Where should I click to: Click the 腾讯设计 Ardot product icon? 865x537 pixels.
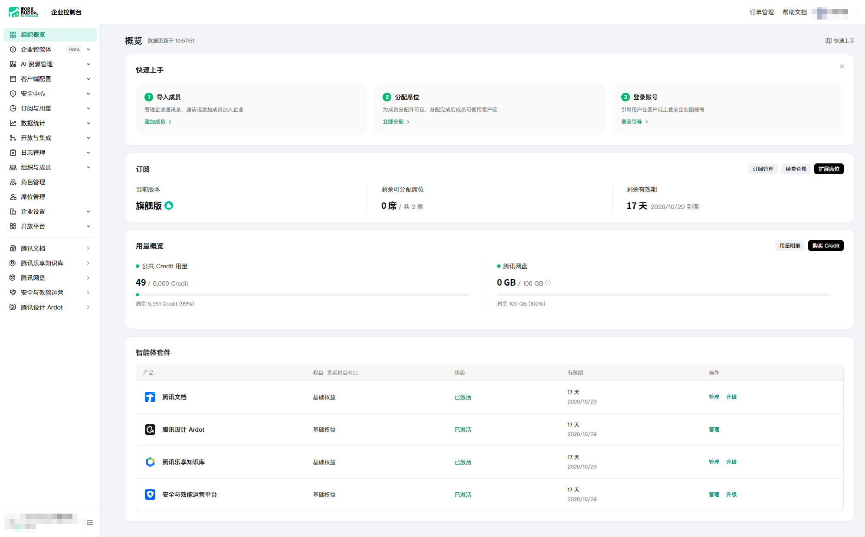click(x=150, y=430)
